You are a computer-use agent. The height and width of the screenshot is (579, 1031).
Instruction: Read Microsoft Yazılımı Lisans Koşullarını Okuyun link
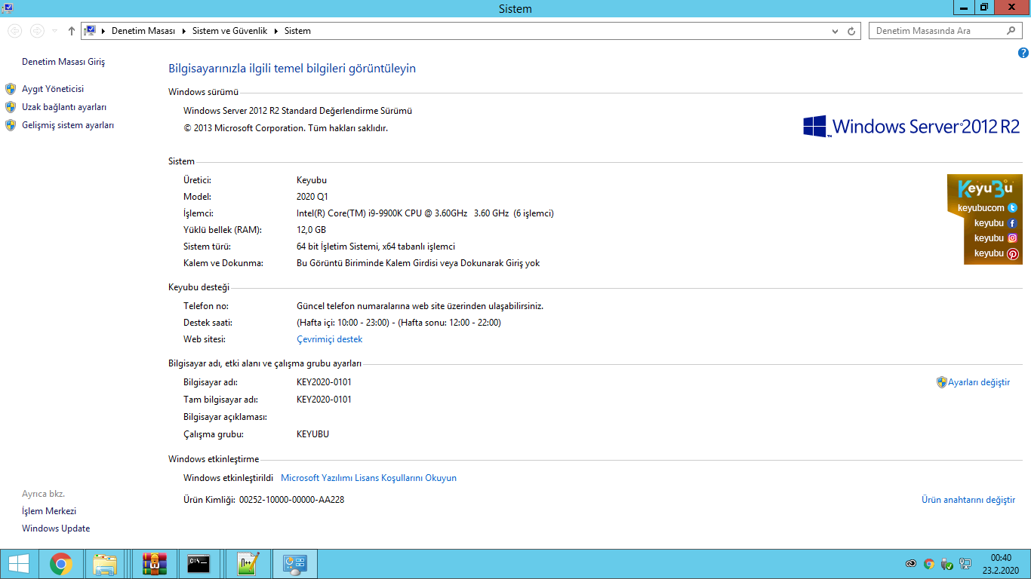tap(368, 478)
